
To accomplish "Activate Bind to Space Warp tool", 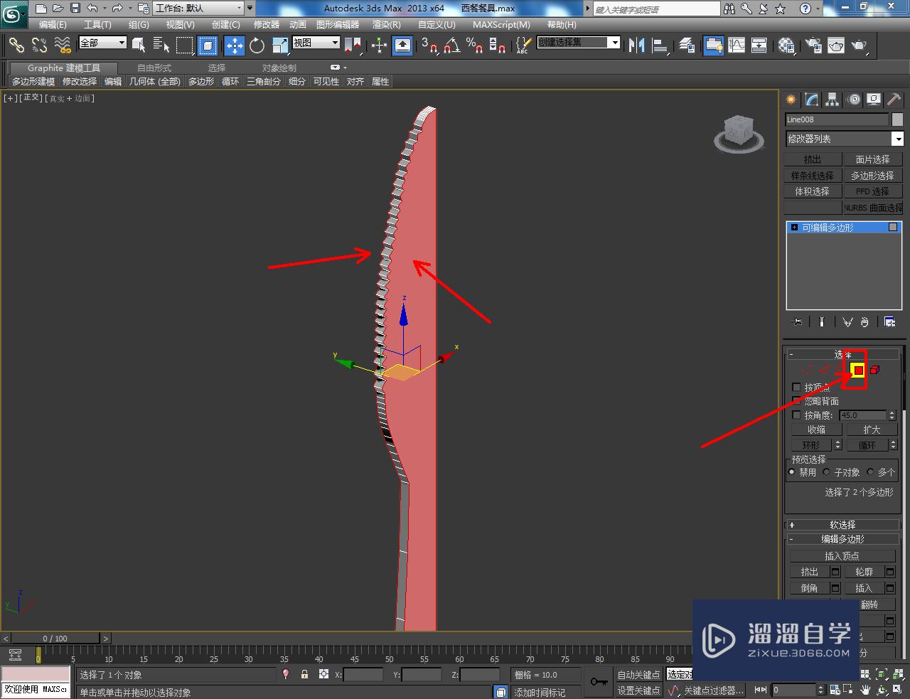I will [63, 45].
